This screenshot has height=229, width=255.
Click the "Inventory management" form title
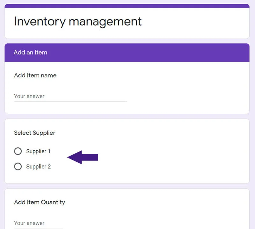coord(78,21)
